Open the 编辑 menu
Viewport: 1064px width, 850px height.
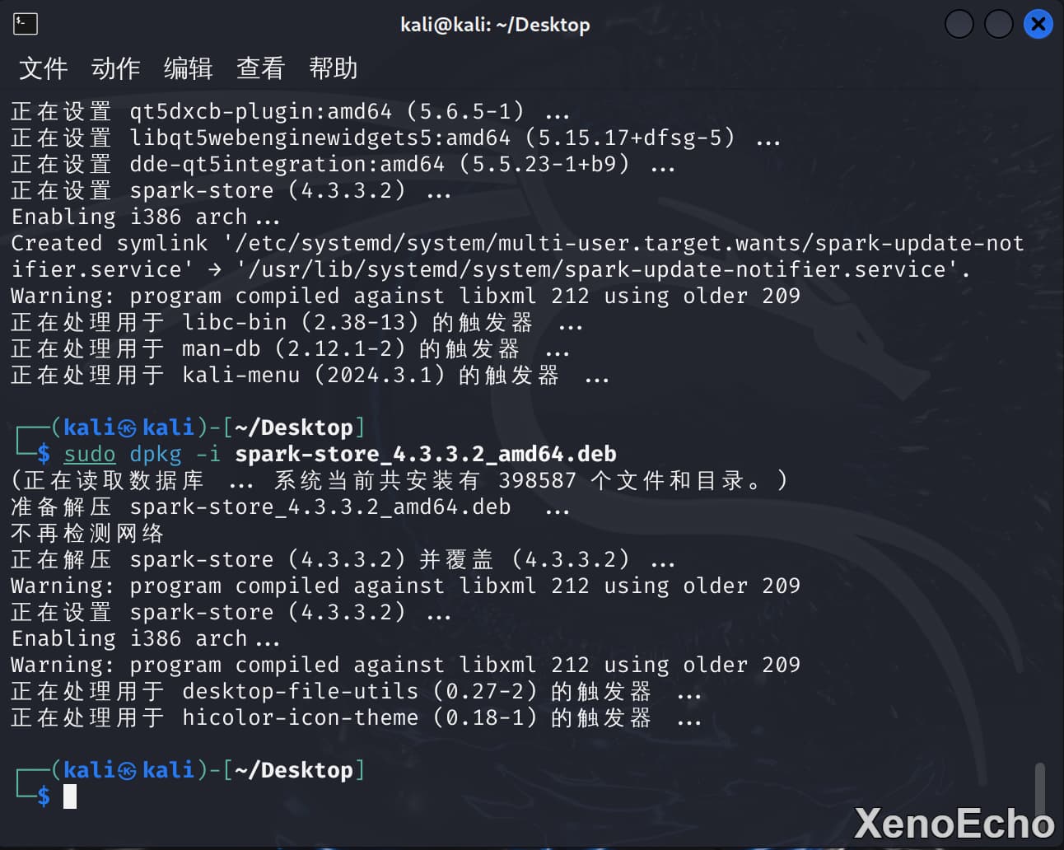188,68
